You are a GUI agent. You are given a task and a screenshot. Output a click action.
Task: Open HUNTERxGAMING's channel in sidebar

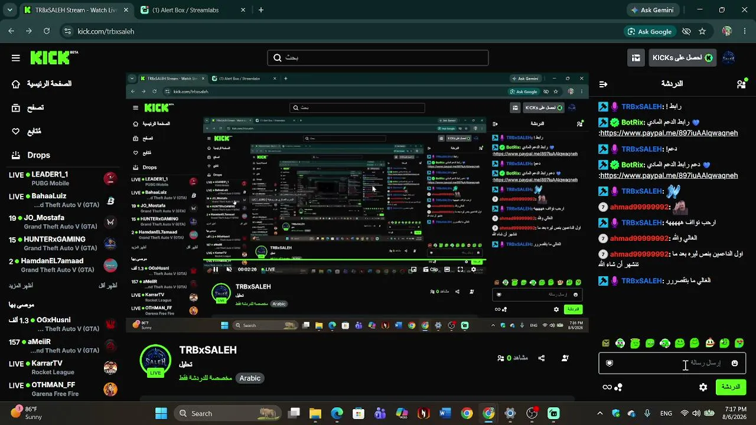click(x=62, y=243)
